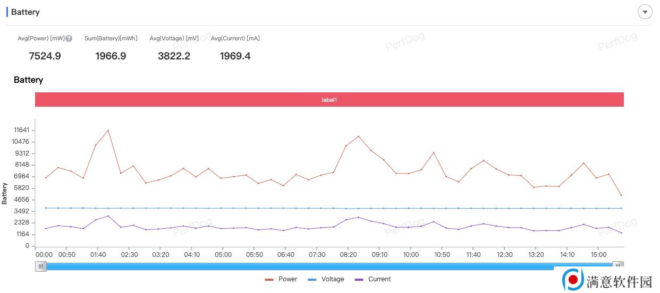Hide the Voltage series via the legend

pos(326,279)
